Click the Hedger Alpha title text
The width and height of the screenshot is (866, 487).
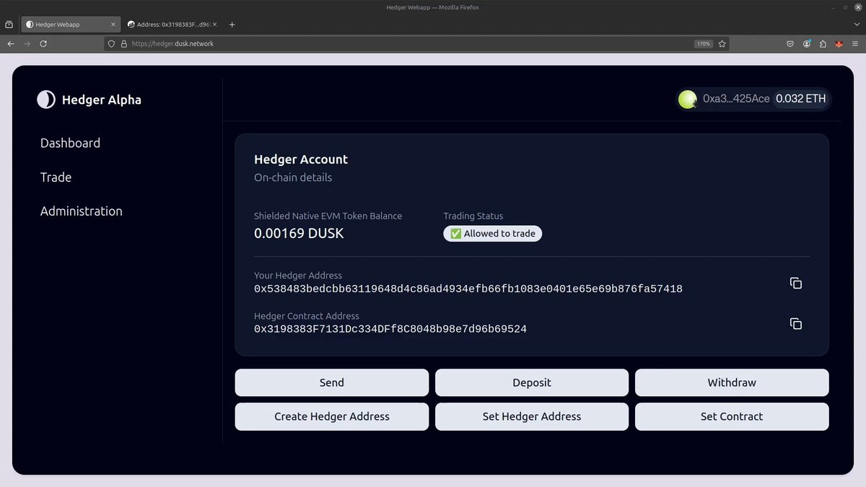[102, 100]
